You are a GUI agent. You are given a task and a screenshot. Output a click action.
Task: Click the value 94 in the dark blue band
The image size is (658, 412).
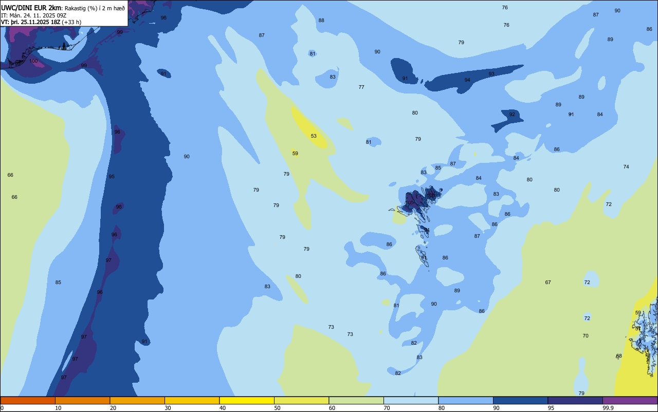(467, 80)
